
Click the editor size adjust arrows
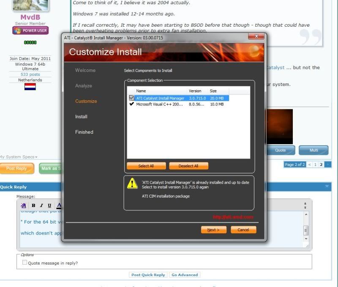pos(305,205)
